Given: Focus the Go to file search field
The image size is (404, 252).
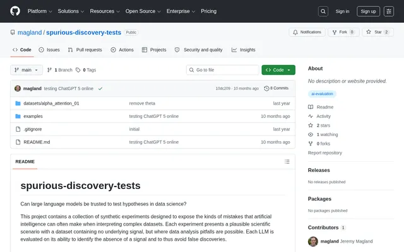Looking at the screenshot, I should (x=223, y=70).
